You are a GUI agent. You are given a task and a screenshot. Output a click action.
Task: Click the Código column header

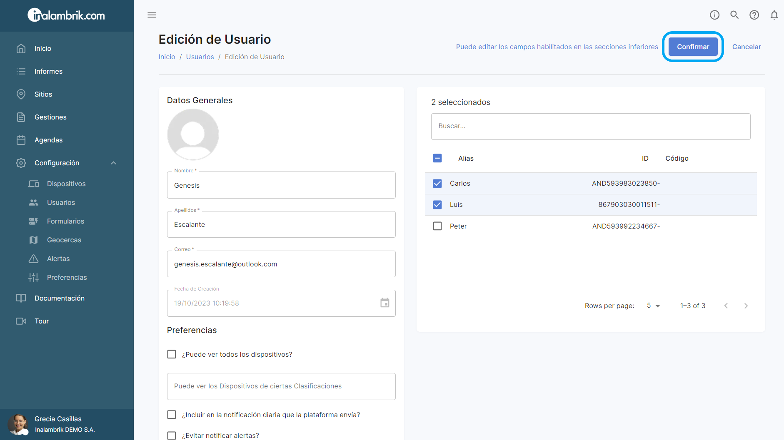pos(677,158)
